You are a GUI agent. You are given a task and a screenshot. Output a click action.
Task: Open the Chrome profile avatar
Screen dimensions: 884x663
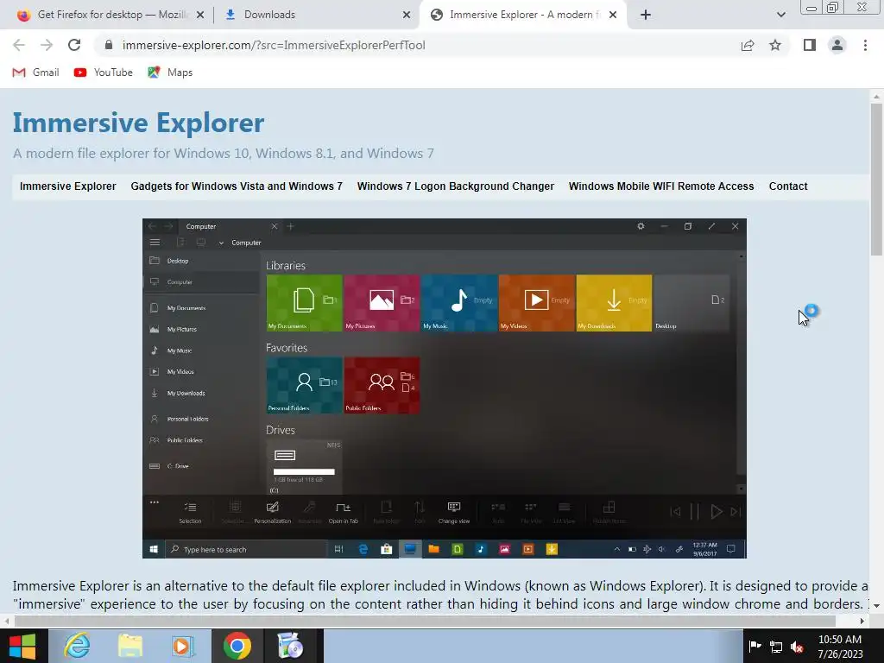coord(837,45)
